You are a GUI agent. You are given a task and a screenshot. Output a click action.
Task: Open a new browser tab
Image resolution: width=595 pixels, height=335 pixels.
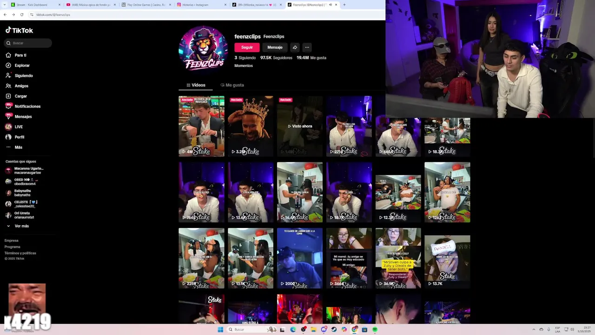coord(344,5)
